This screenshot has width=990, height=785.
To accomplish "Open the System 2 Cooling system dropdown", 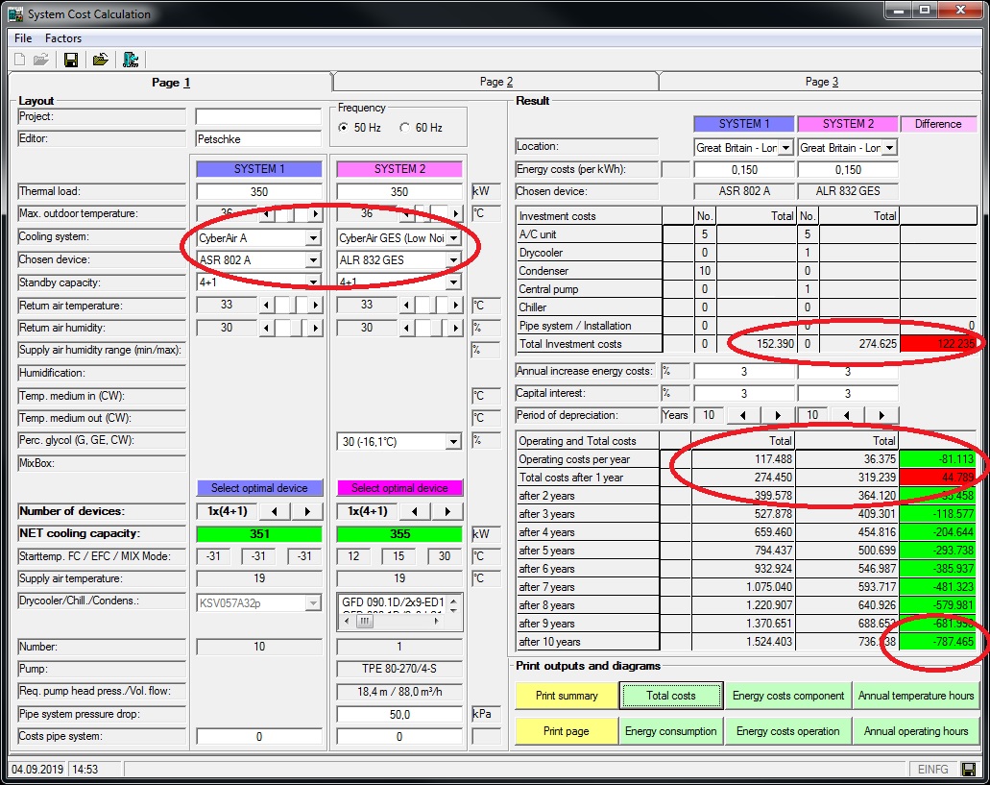I will (x=453, y=238).
